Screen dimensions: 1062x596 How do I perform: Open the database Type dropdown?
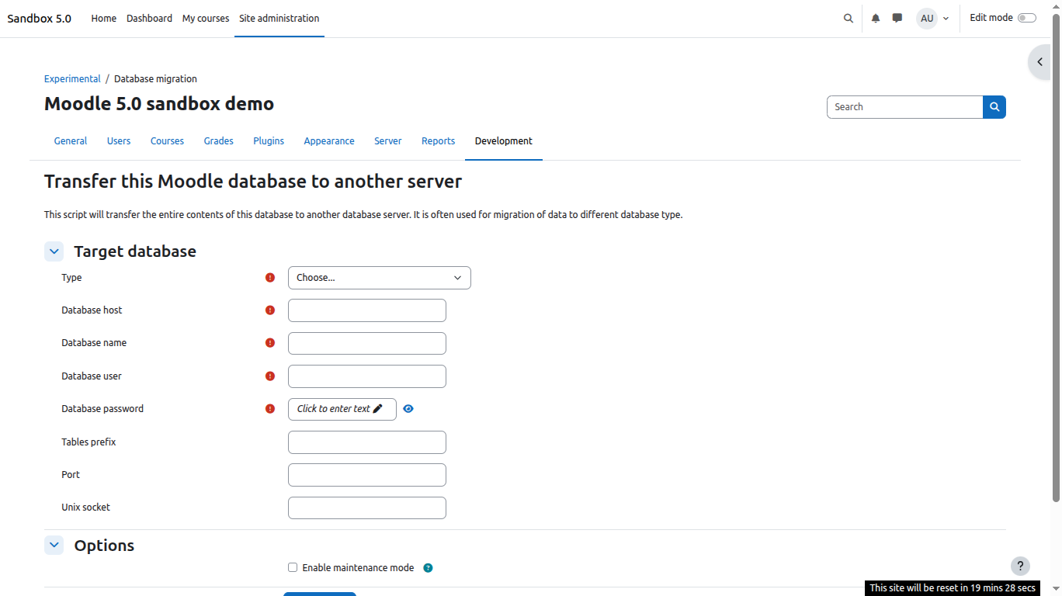tap(379, 277)
